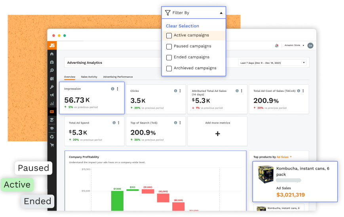Screen dimensions: 344x217
Task: Show info for Total Ad Cost of Sales
Action: [298, 91]
